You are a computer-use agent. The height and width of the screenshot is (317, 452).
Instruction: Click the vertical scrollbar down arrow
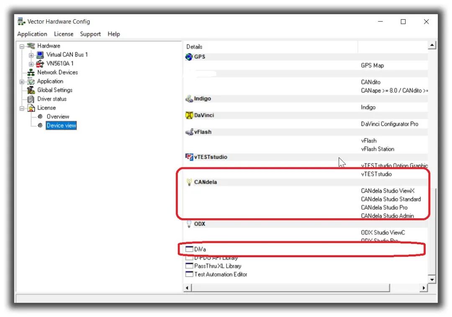[431, 279]
